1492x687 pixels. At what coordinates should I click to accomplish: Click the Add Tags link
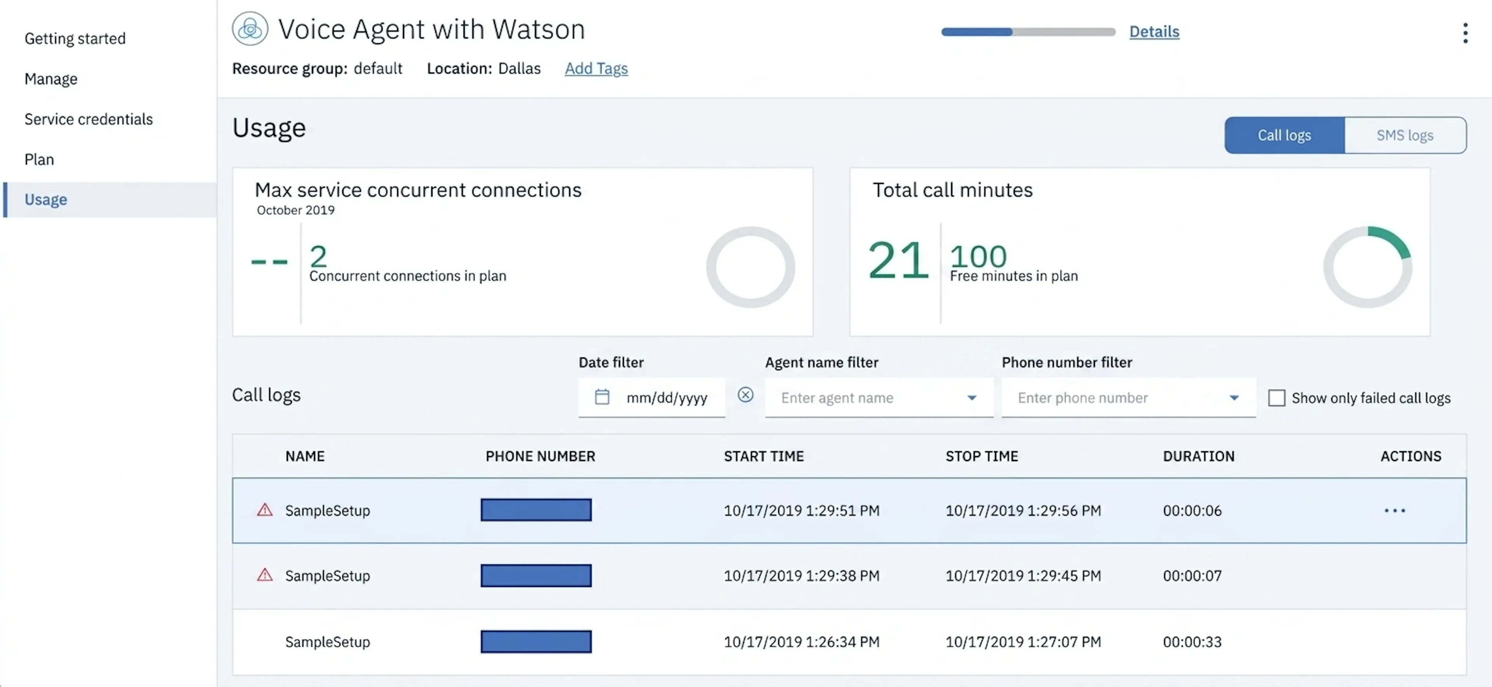tap(596, 68)
